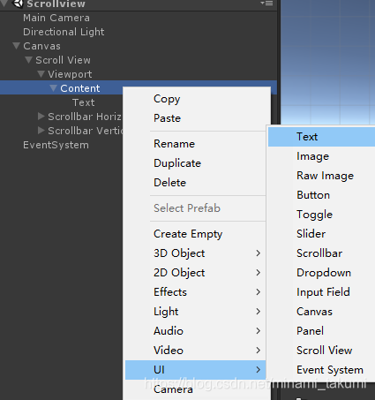The image size is (375, 400).
Task: Create an Image UI element
Action: coord(321,156)
